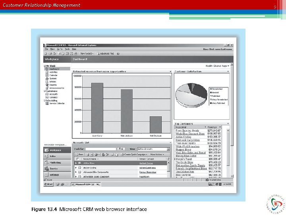Click the Activities icon in the sidebar
Image resolution: width=286 pixels, height=215 pixels.
(47, 72)
